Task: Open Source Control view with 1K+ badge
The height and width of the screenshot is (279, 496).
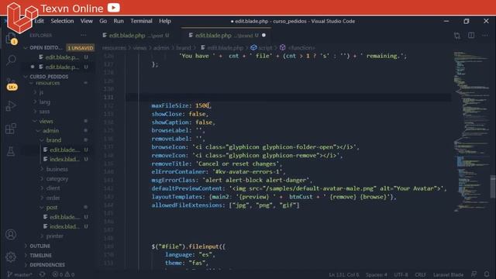Action: pyautogui.click(x=12, y=84)
